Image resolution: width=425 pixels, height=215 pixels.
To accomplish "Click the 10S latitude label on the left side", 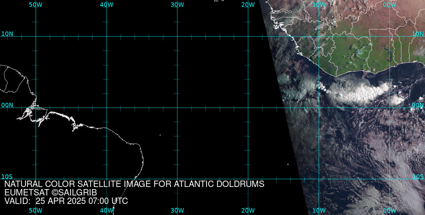I will 7,177.
